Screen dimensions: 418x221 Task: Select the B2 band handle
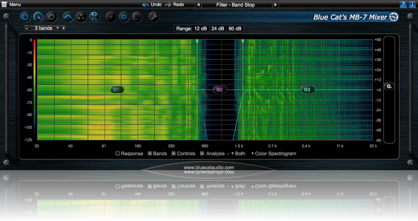click(x=220, y=90)
